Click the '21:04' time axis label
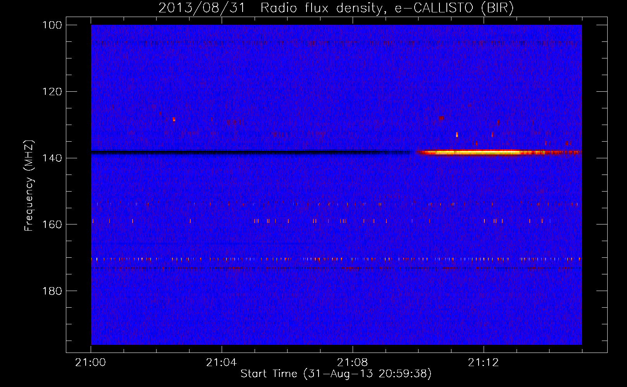 tap(222, 363)
